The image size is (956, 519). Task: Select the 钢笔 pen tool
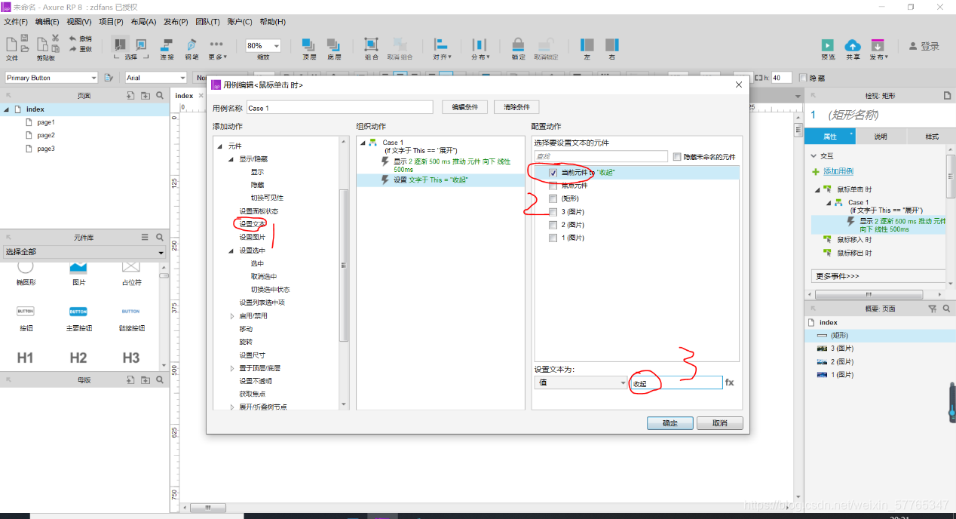(x=192, y=45)
